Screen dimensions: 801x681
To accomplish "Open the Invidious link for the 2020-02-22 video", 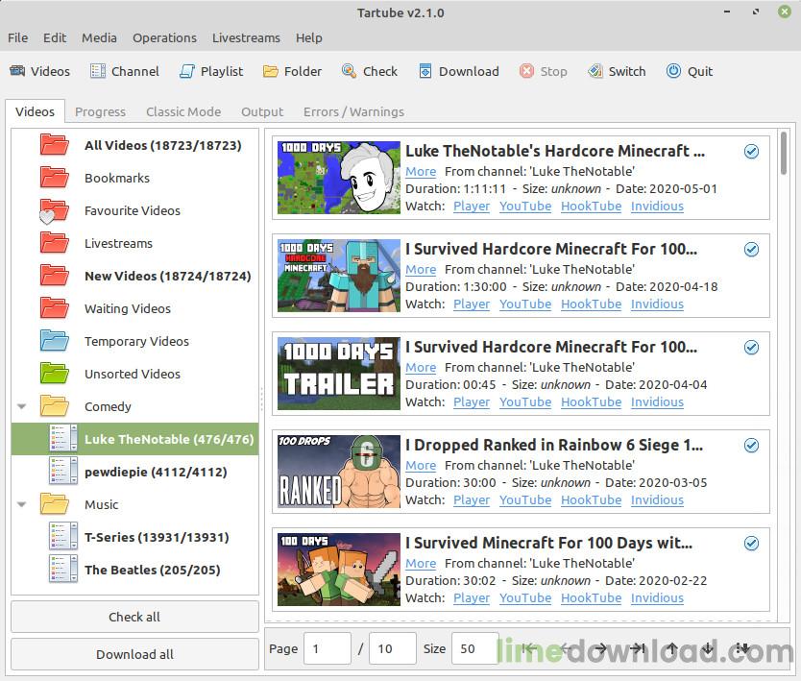I will coord(657,597).
